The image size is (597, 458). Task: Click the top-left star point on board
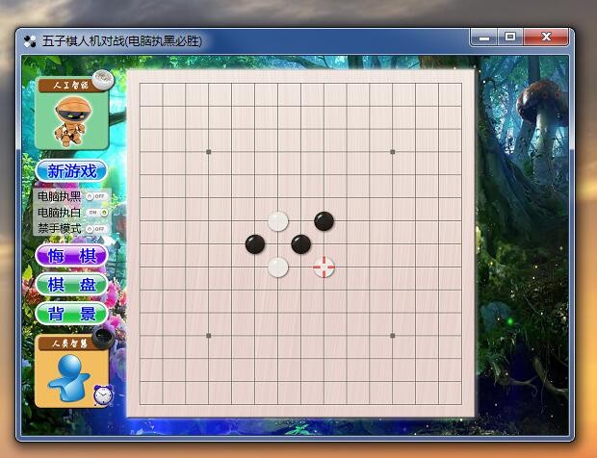(209, 152)
